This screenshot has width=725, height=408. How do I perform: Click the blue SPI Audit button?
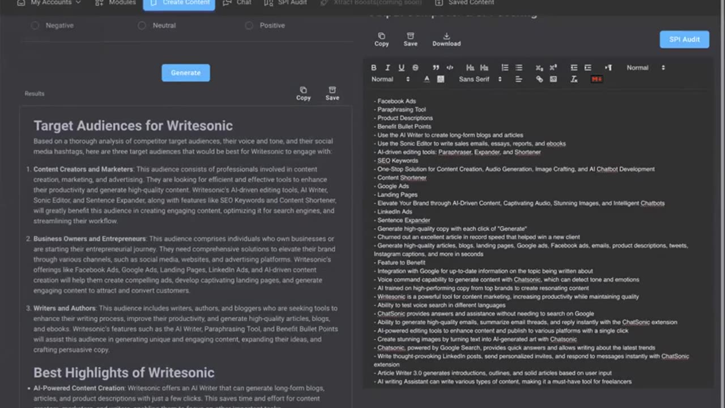684,39
